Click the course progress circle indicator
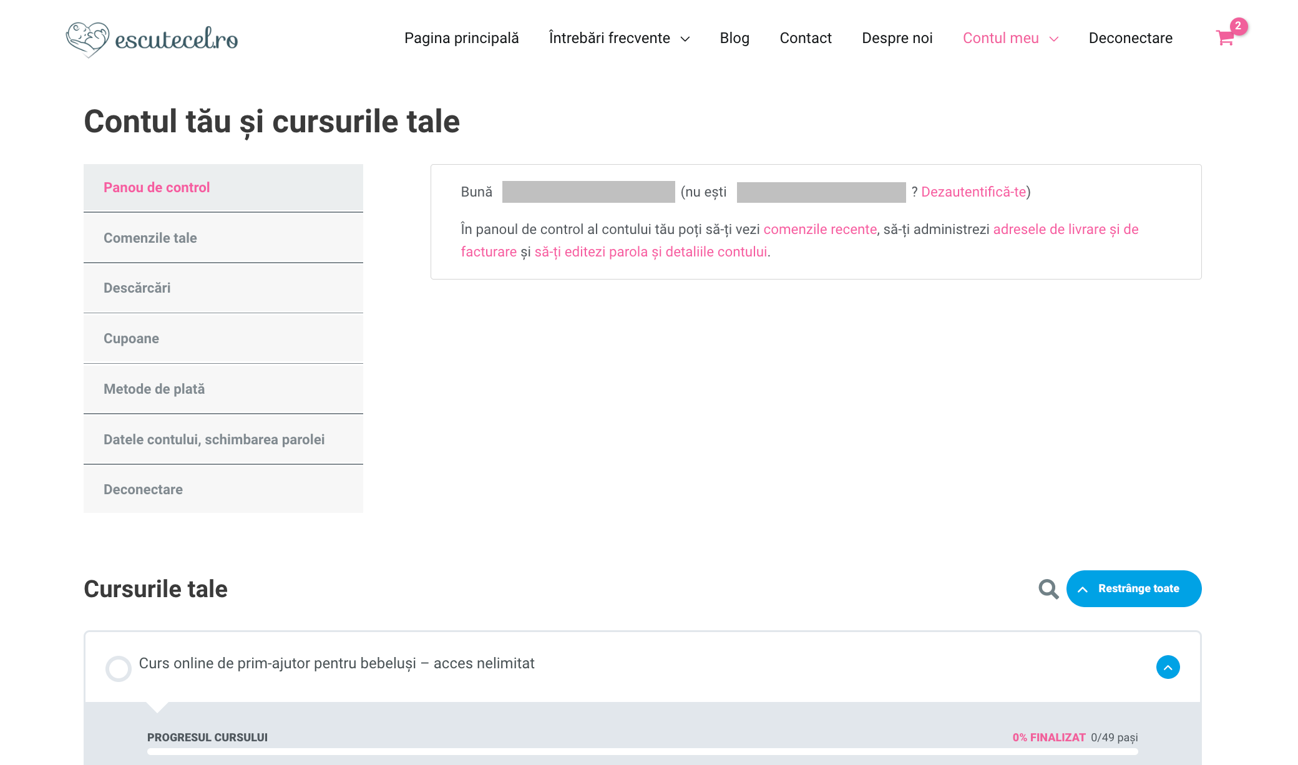Viewport: 1298px width, 765px height. click(118, 668)
